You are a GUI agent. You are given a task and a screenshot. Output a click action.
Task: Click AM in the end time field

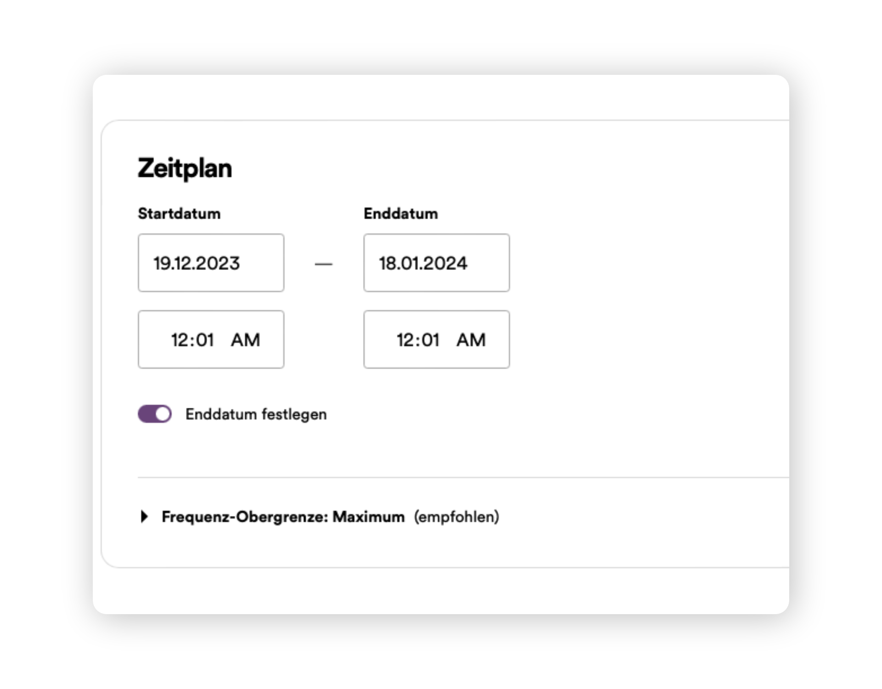coord(471,340)
